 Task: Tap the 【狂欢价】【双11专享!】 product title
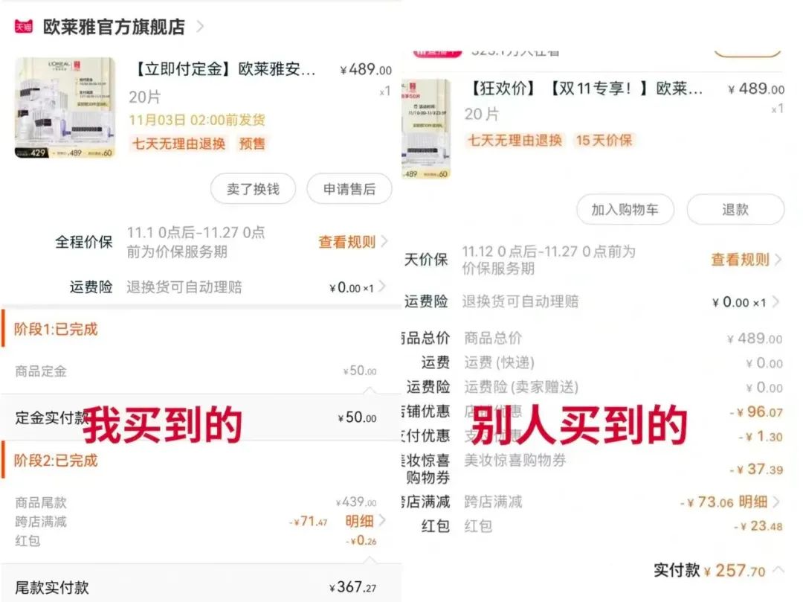click(585, 88)
